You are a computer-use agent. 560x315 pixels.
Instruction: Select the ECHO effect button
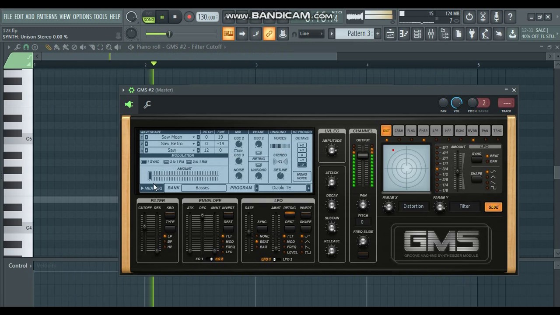pos(460,130)
